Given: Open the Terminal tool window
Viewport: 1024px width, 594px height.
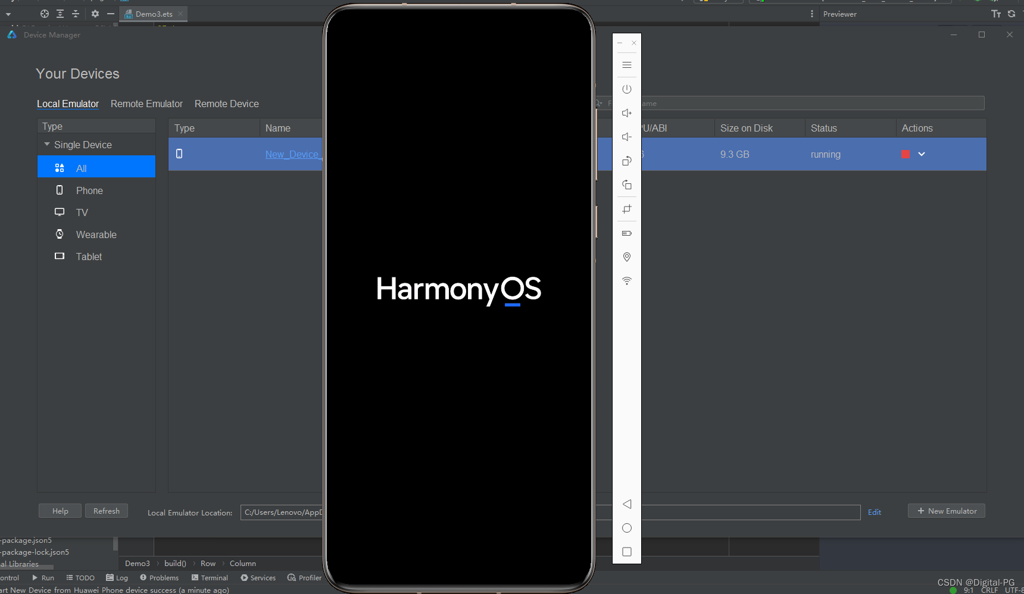Looking at the screenshot, I should pos(210,578).
